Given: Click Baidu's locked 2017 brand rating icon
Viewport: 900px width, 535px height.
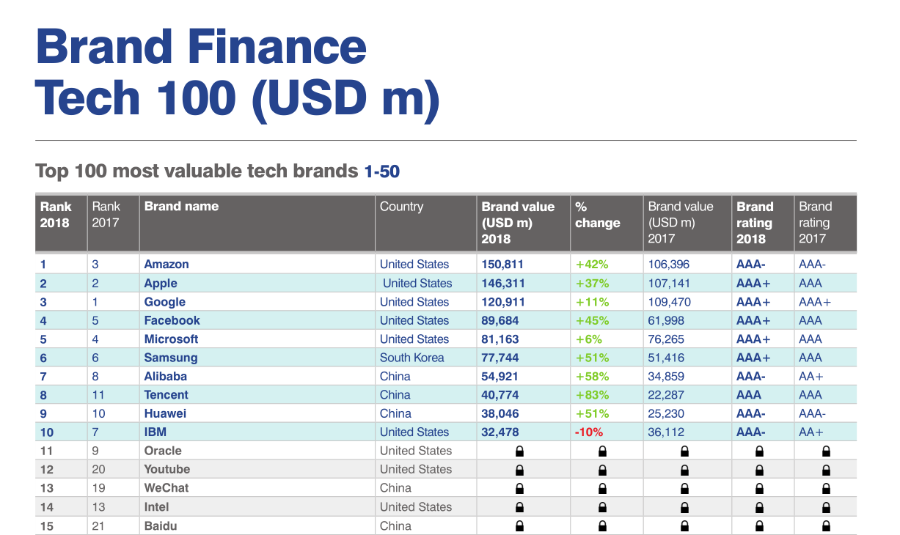Looking at the screenshot, I should pos(826,525).
